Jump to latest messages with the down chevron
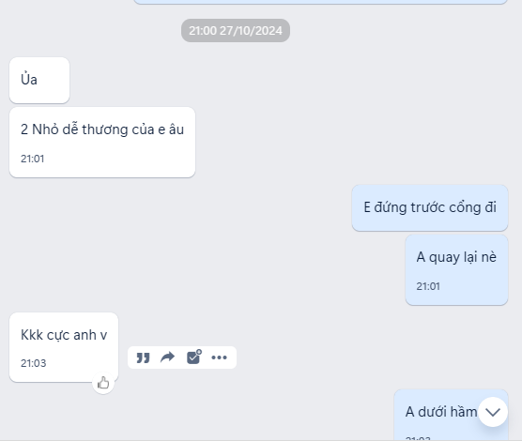This screenshot has width=522, height=441. pyautogui.click(x=493, y=412)
